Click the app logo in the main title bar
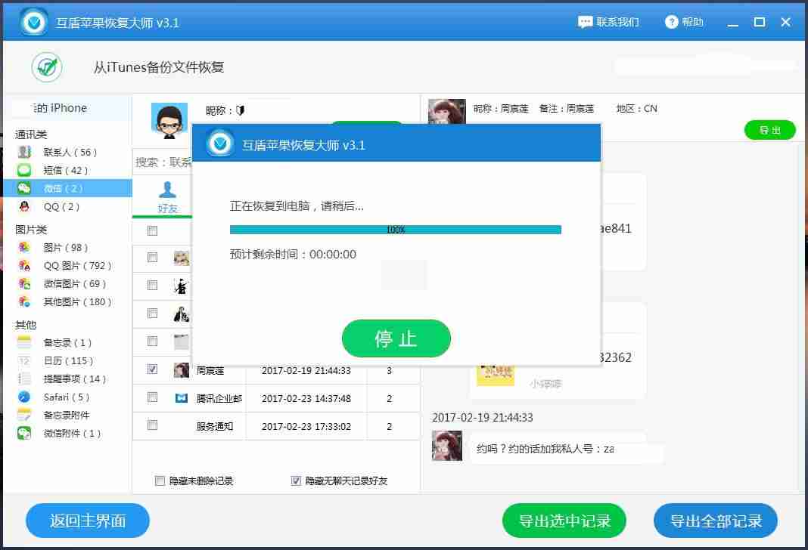The height and width of the screenshot is (550, 808). coord(35,22)
